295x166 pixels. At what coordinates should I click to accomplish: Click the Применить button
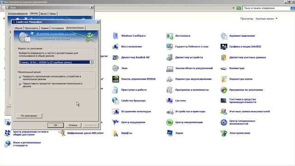point(90,125)
